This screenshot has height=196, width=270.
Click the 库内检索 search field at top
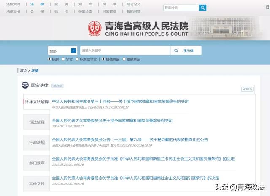pyautogui.click(x=181, y=8)
